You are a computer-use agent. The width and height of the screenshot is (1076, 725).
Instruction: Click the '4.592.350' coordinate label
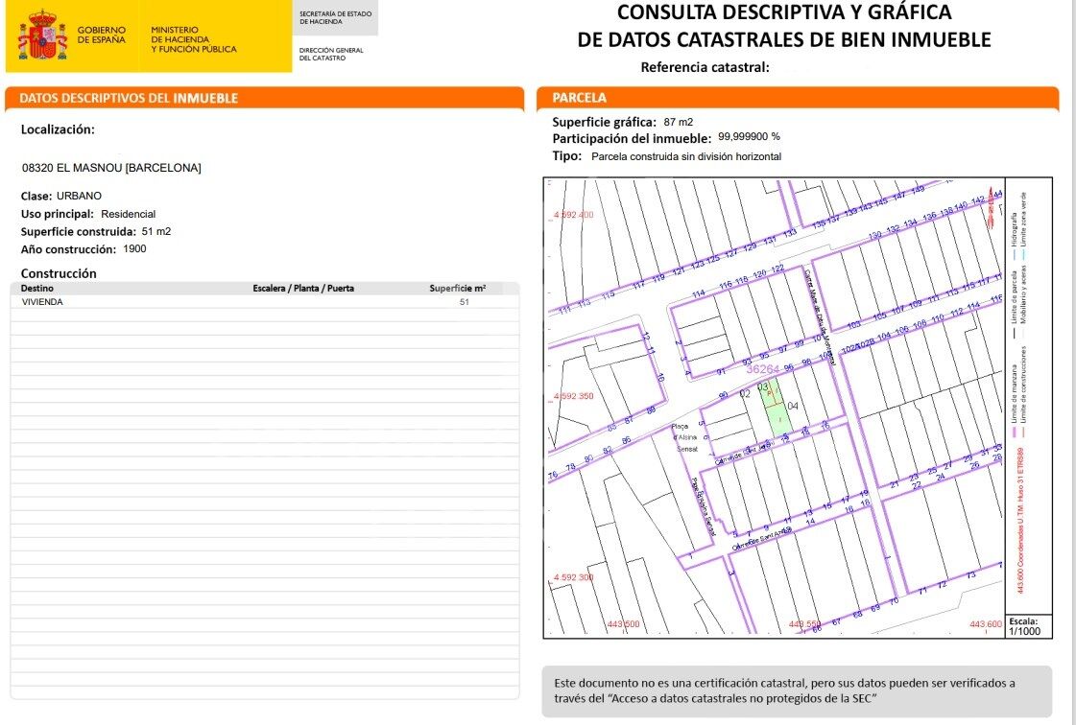point(574,396)
